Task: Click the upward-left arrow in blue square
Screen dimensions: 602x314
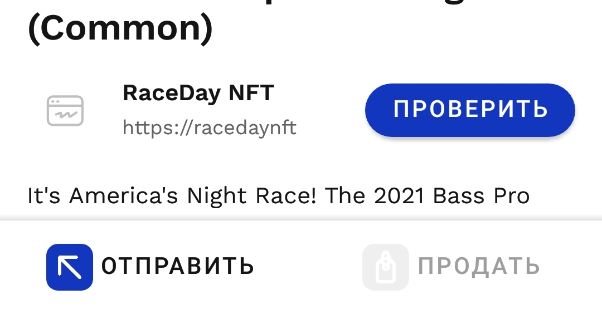Action: click(70, 267)
